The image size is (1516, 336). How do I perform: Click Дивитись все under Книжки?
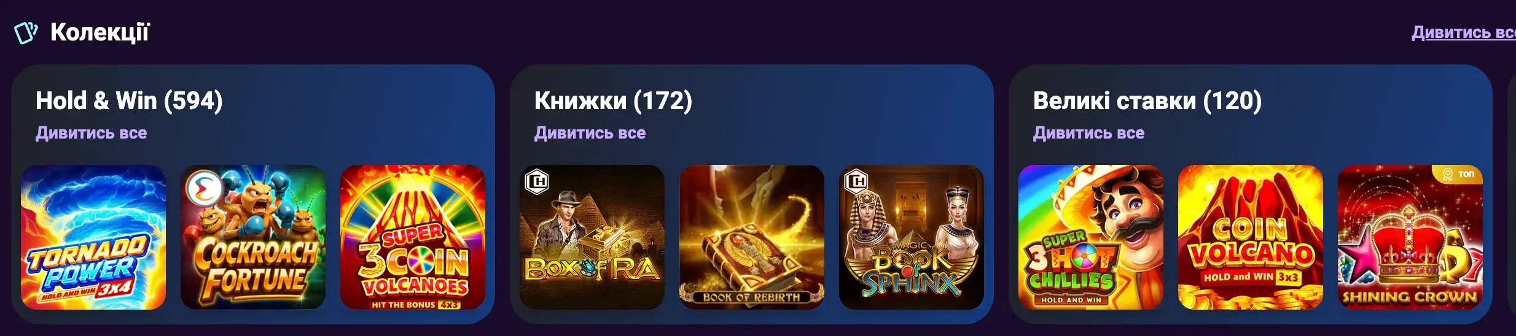(590, 133)
